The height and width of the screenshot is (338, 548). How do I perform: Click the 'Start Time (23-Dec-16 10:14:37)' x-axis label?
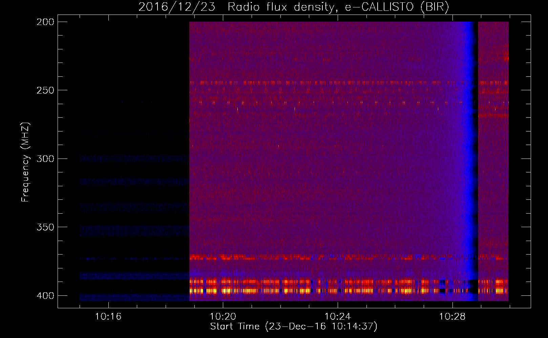(x=294, y=327)
